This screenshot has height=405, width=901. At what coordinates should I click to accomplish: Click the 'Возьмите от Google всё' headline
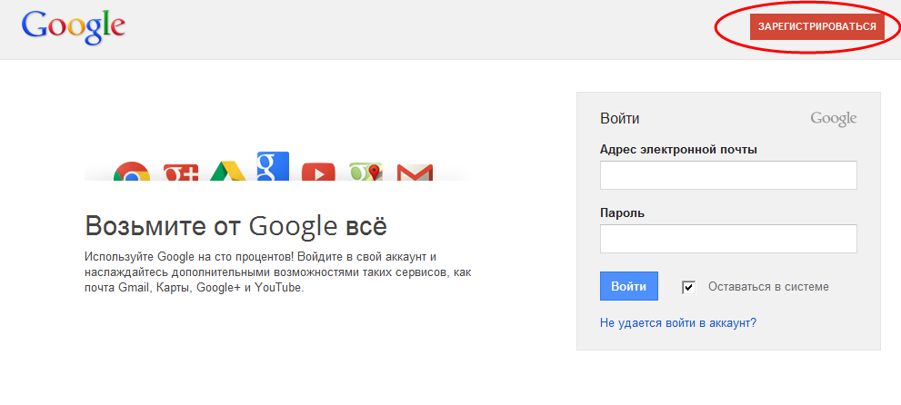235,226
